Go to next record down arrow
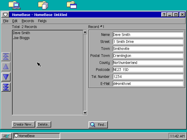This screenshot has width=187, height=140. pos(6,77)
